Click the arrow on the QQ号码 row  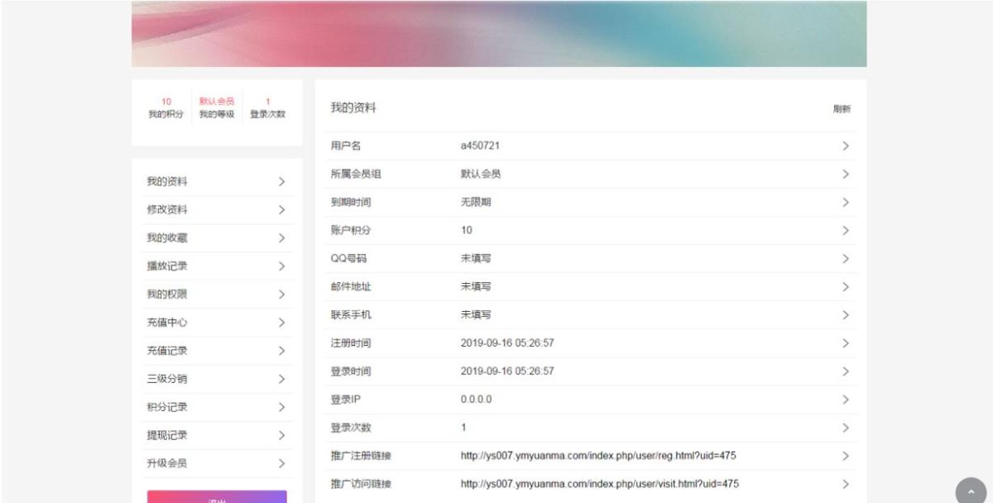[x=846, y=258]
